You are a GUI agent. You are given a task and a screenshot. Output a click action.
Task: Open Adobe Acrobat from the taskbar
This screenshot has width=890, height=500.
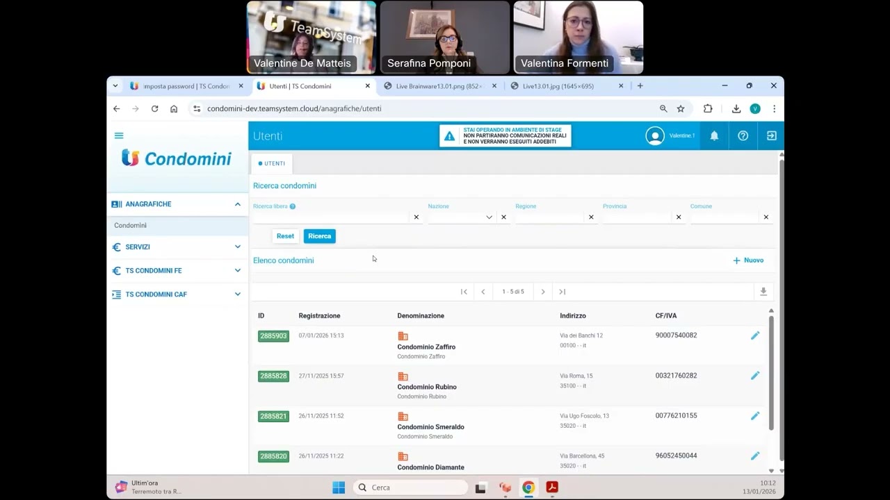pos(552,487)
